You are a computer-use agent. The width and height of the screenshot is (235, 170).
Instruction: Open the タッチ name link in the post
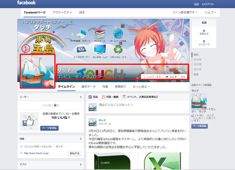(102, 120)
